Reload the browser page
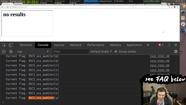The image size is (186, 105). [8, 7]
